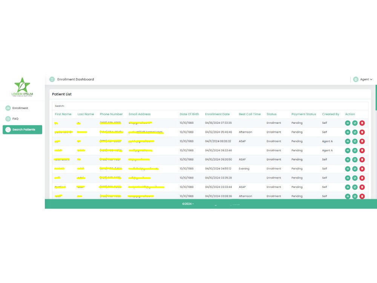Focus the patient list Search field
377x283 pixels.
[210, 106]
